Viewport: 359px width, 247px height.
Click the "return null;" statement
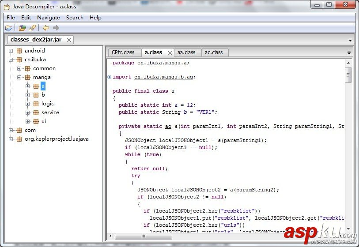(x=150, y=169)
